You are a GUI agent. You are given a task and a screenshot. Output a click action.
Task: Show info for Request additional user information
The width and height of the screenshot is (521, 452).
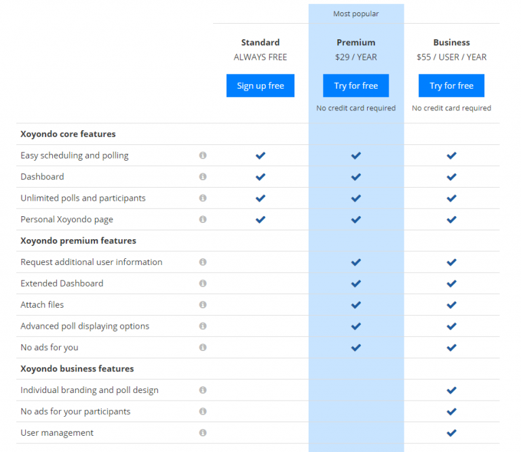(202, 262)
